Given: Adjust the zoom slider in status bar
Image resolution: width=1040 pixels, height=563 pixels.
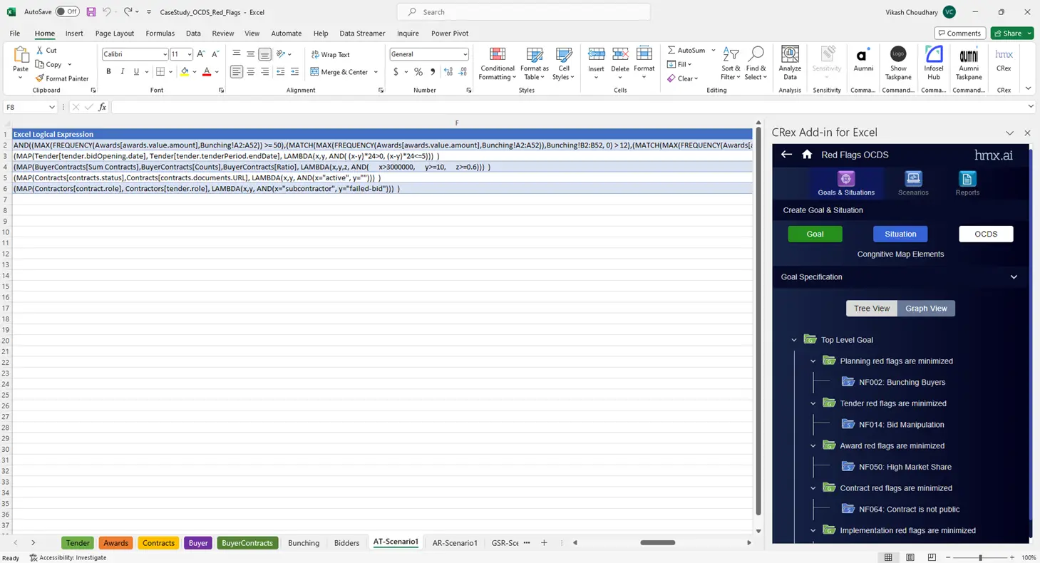Looking at the screenshot, I should (981, 558).
